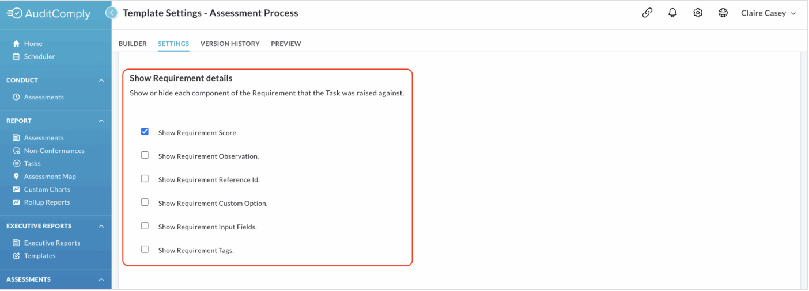Switch to the Version History tab

pyautogui.click(x=230, y=44)
